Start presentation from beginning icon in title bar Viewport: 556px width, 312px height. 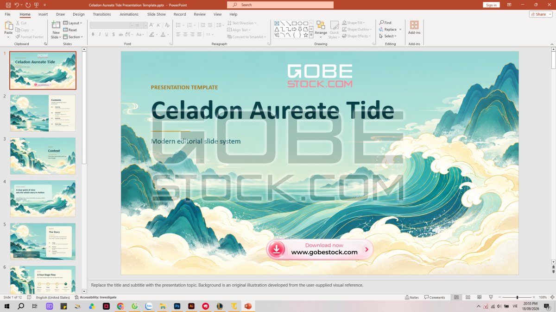coord(37,5)
